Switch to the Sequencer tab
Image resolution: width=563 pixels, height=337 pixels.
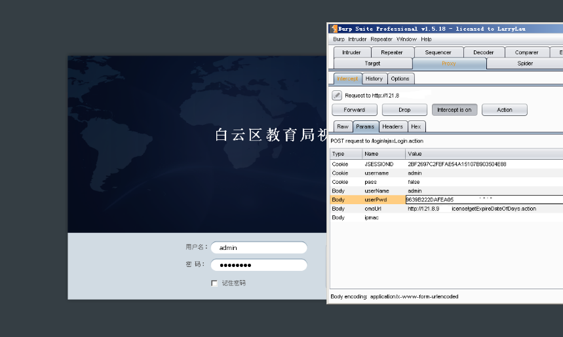(438, 52)
